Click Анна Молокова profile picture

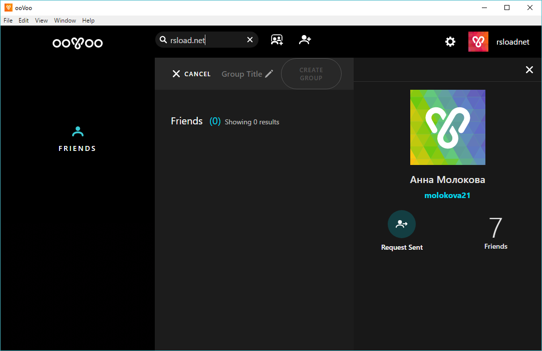(x=448, y=127)
